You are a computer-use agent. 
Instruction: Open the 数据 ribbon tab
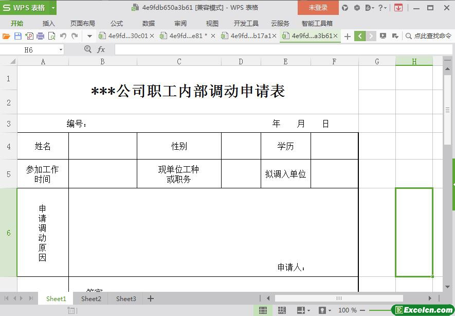point(149,24)
